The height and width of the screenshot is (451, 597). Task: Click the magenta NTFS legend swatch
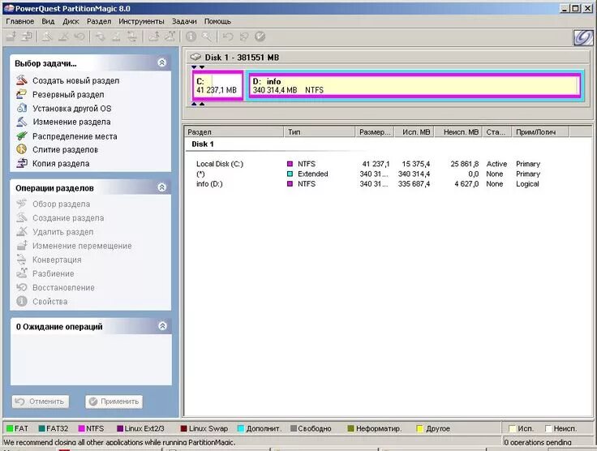tap(81, 428)
